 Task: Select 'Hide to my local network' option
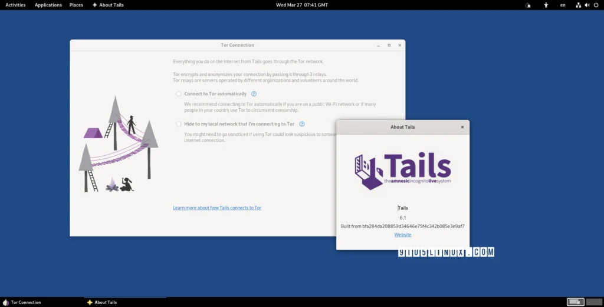coord(179,124)
